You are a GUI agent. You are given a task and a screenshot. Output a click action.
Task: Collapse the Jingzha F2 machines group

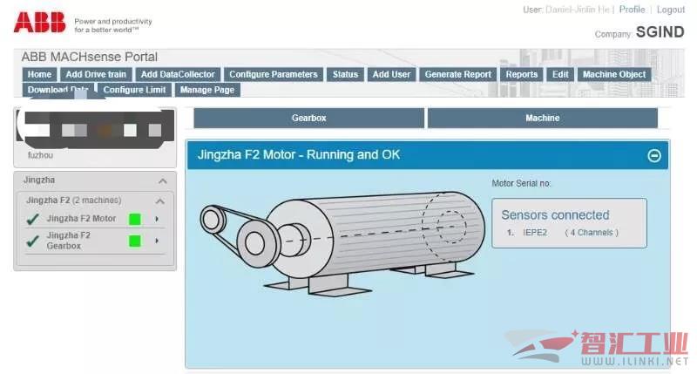point(160,201)
